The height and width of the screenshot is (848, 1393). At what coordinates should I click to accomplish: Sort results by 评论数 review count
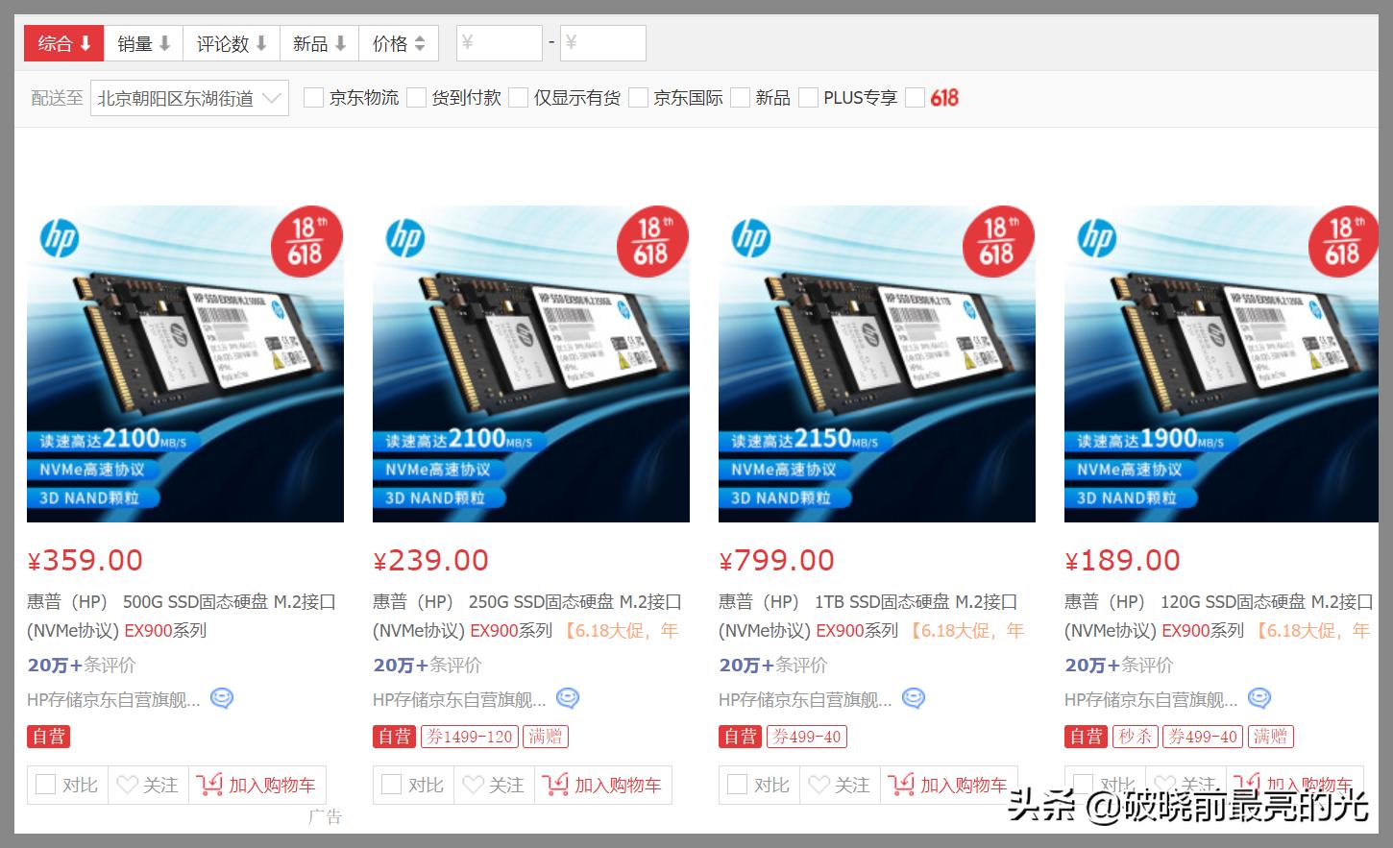pyautogui.click(x=232, y=43)
